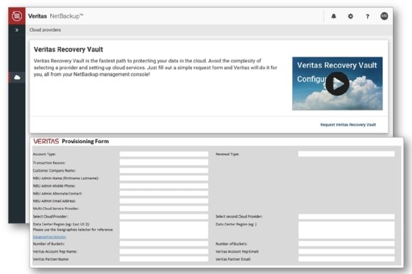The image size is (412, 274).
Task: Click the right Data Center Region box
Action: tap(347, 230)
